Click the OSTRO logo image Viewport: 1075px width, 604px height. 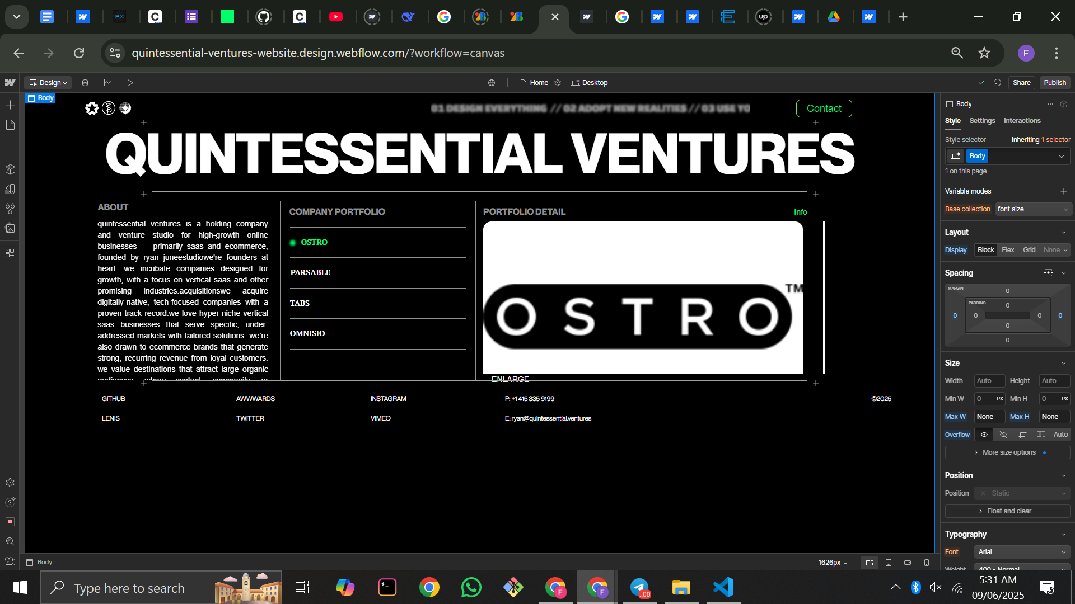pyautogui.click(x=643, y=298)
